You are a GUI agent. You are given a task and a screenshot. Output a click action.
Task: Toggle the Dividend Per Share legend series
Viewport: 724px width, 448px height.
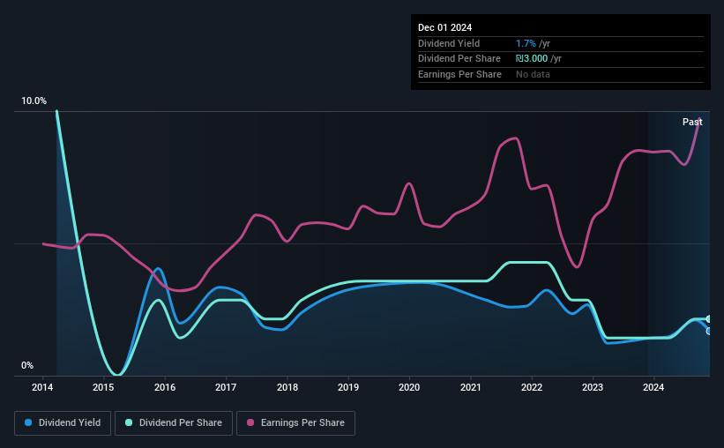click(x=174, y=423)
